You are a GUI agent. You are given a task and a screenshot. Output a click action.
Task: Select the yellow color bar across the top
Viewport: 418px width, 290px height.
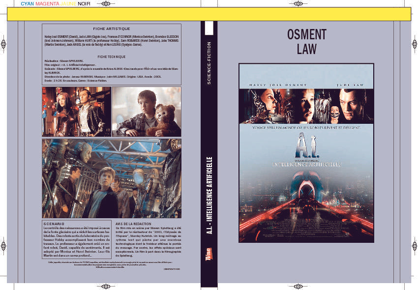tap(209, 14)
